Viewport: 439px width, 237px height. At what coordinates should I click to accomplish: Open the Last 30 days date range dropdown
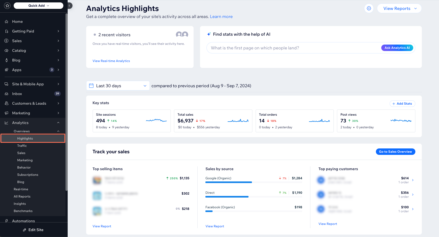point(118,86)
